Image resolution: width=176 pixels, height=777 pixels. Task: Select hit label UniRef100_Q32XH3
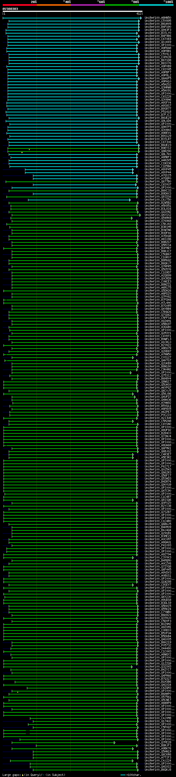click(158, 666)
